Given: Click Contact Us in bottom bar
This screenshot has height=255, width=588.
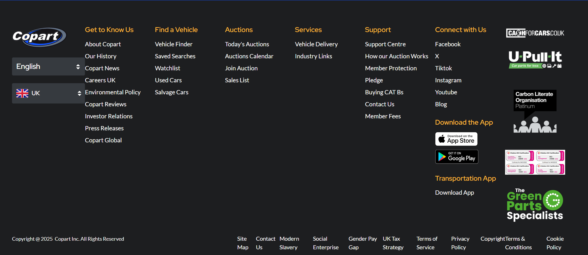Looking at the screenshot, I should (x=265, y=243).
